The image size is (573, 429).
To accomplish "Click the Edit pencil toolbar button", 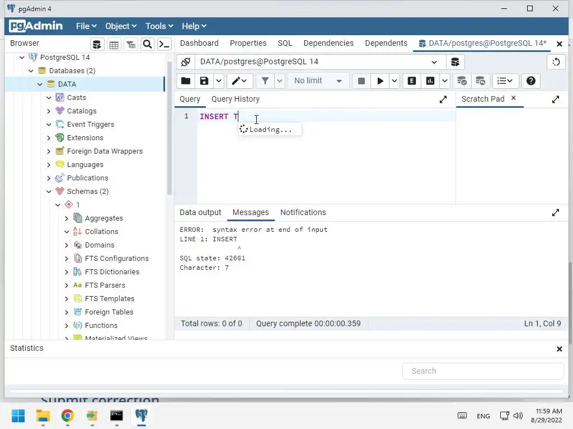I will [x=239, y=80].
